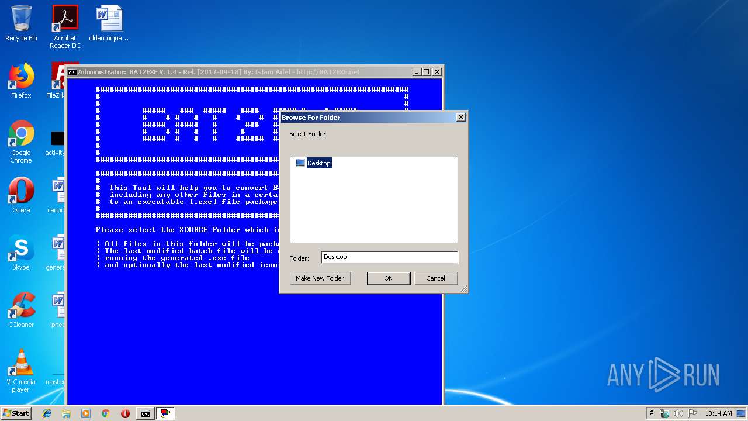The width and height of the screenshot is (748, 421).
Task: Open the network tray icon
Action: 664,413
